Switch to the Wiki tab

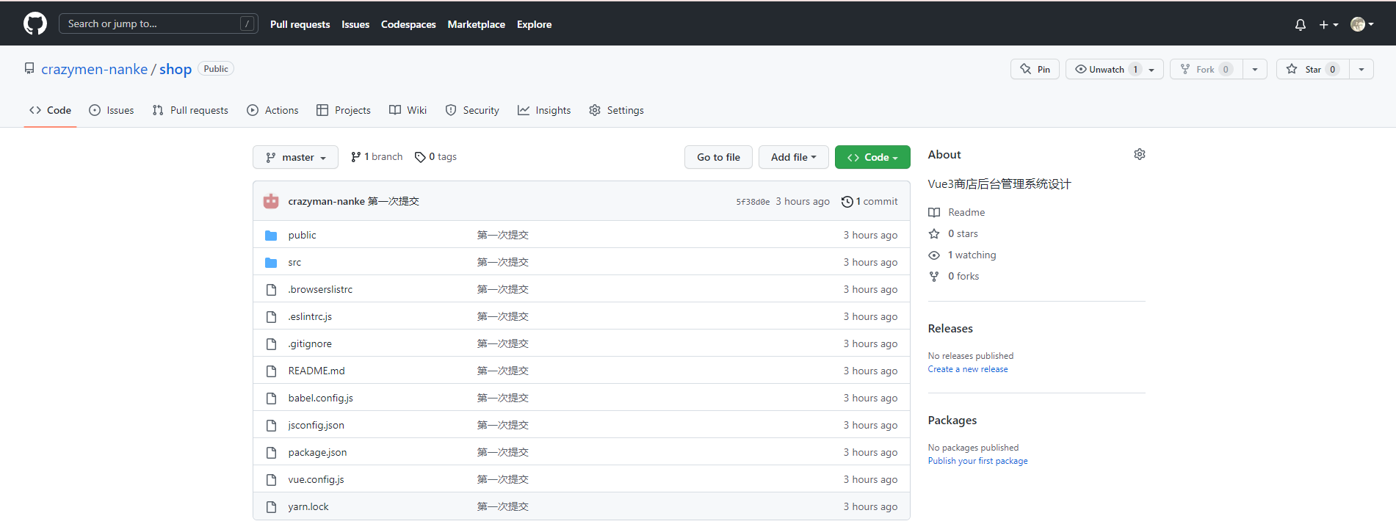coord(408,110)
